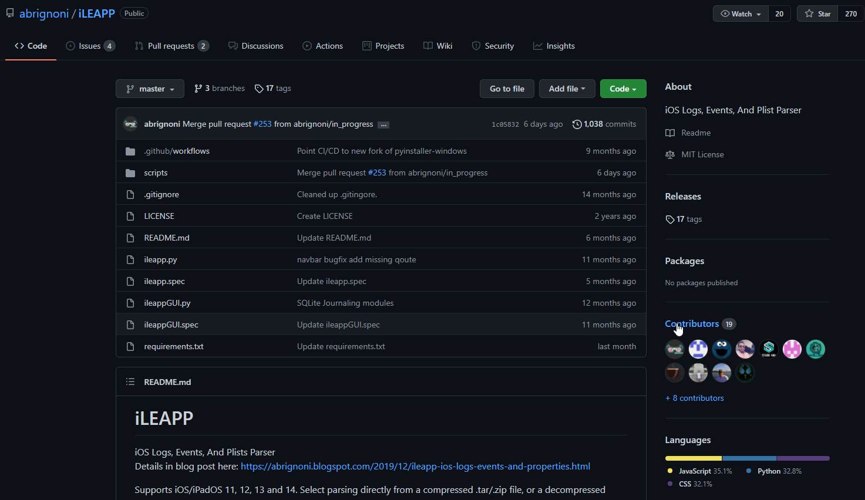Click the commit history clock icon

pyautogui.click(x=577, y=124)
